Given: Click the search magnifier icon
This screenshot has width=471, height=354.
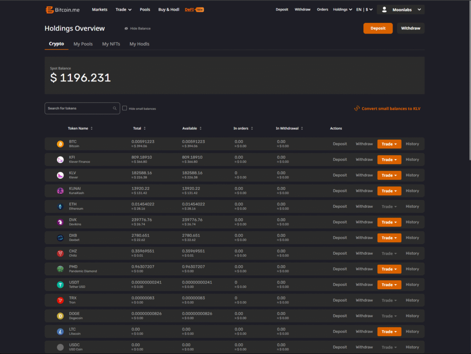Looking at the screenshot, I should (115, 108).
